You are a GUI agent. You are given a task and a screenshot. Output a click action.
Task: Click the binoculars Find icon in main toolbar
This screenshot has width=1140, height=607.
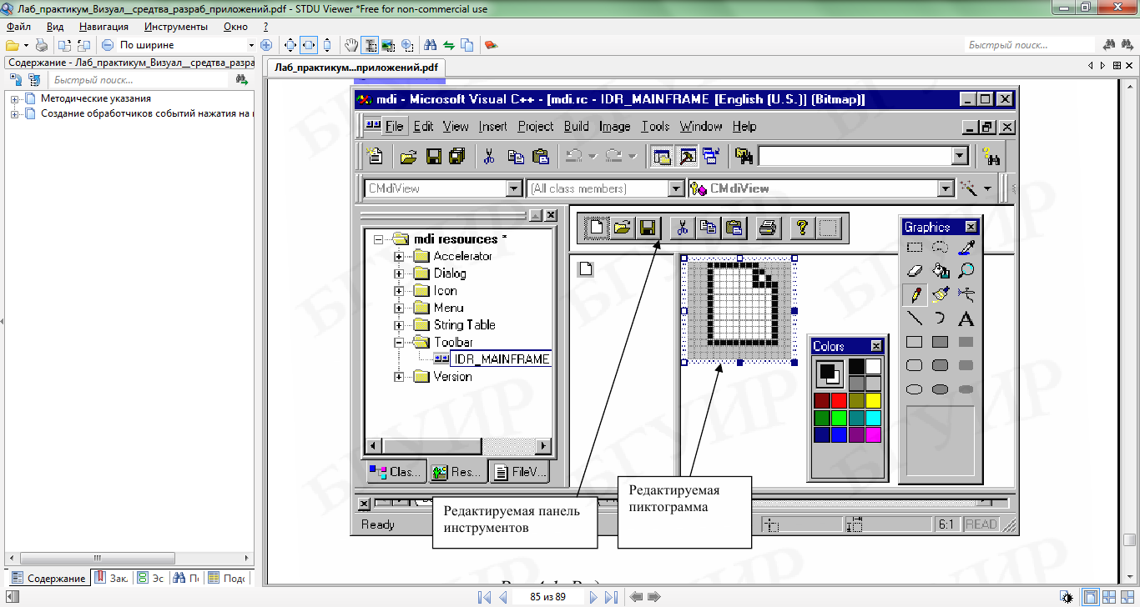[431, 45]
